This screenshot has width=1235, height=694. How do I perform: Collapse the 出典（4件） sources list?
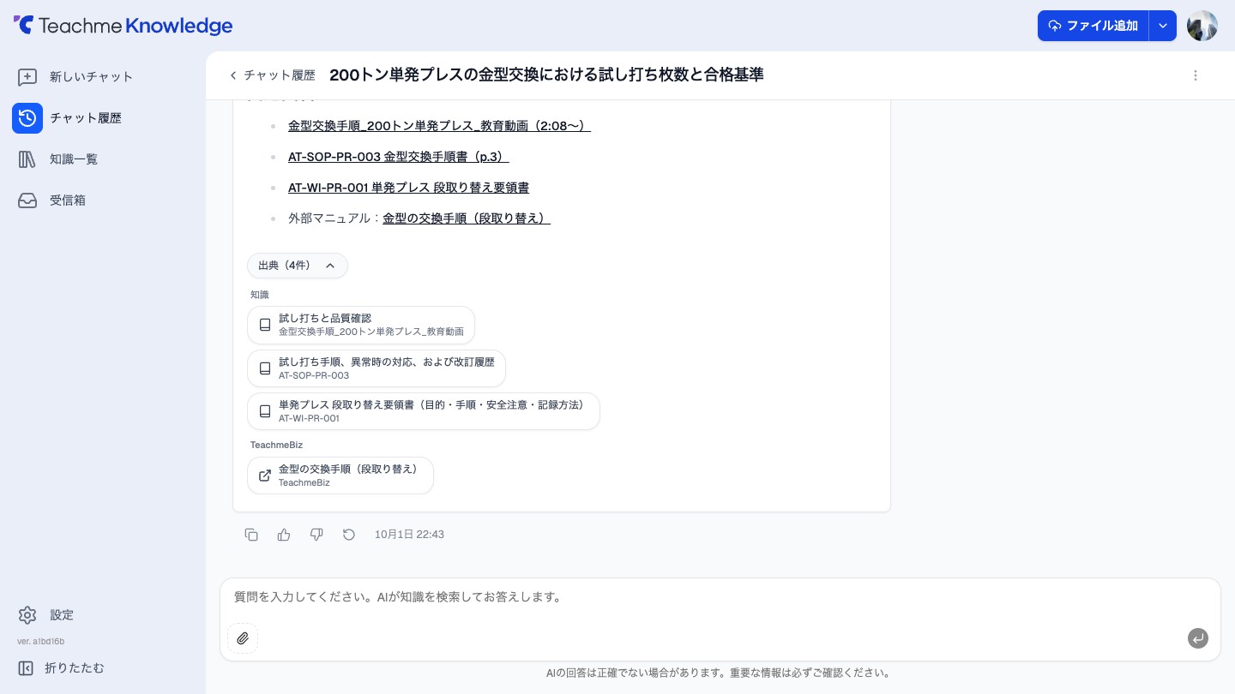298,266
